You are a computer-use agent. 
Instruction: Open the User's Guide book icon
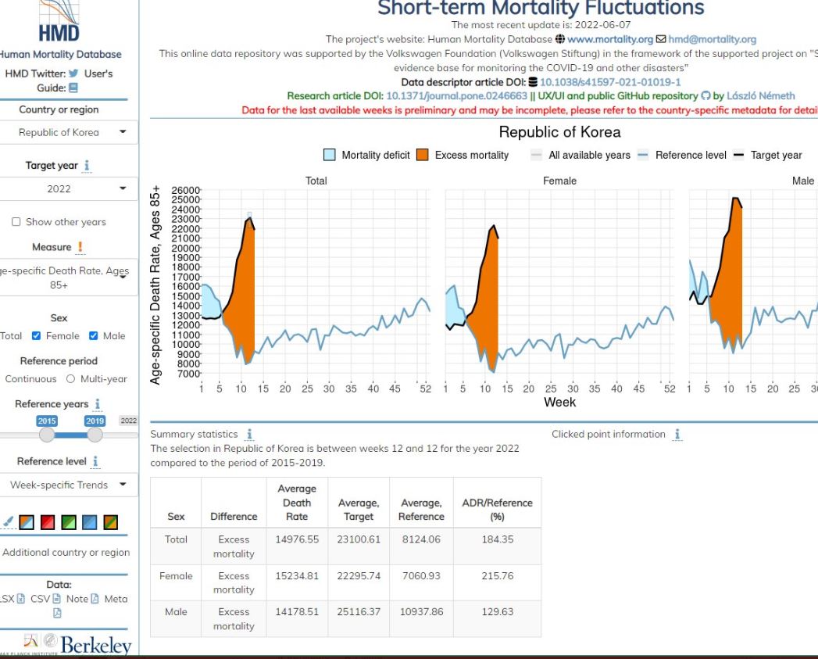click(73, 88)
